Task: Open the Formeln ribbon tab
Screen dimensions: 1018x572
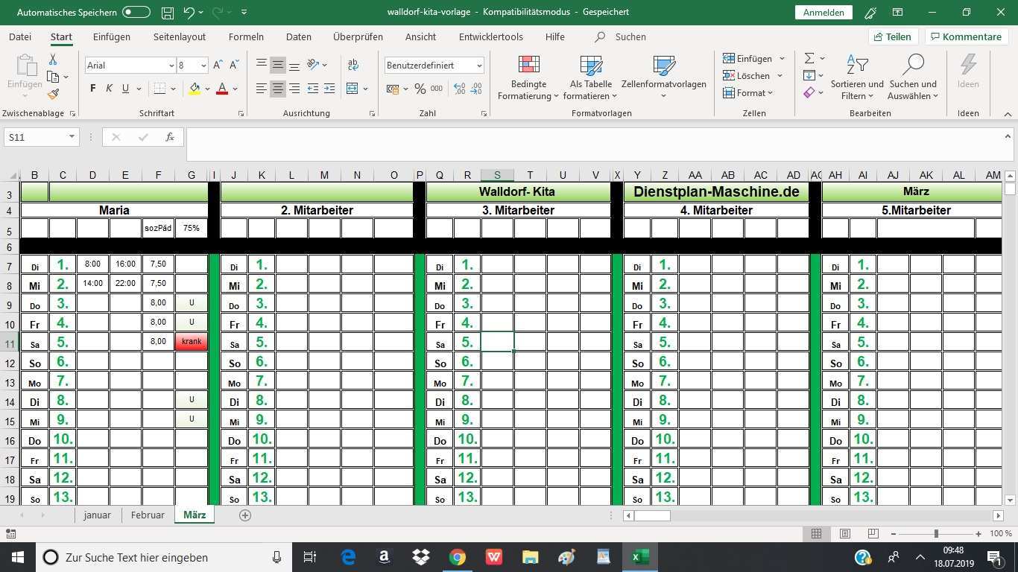Action: [246, 36]
